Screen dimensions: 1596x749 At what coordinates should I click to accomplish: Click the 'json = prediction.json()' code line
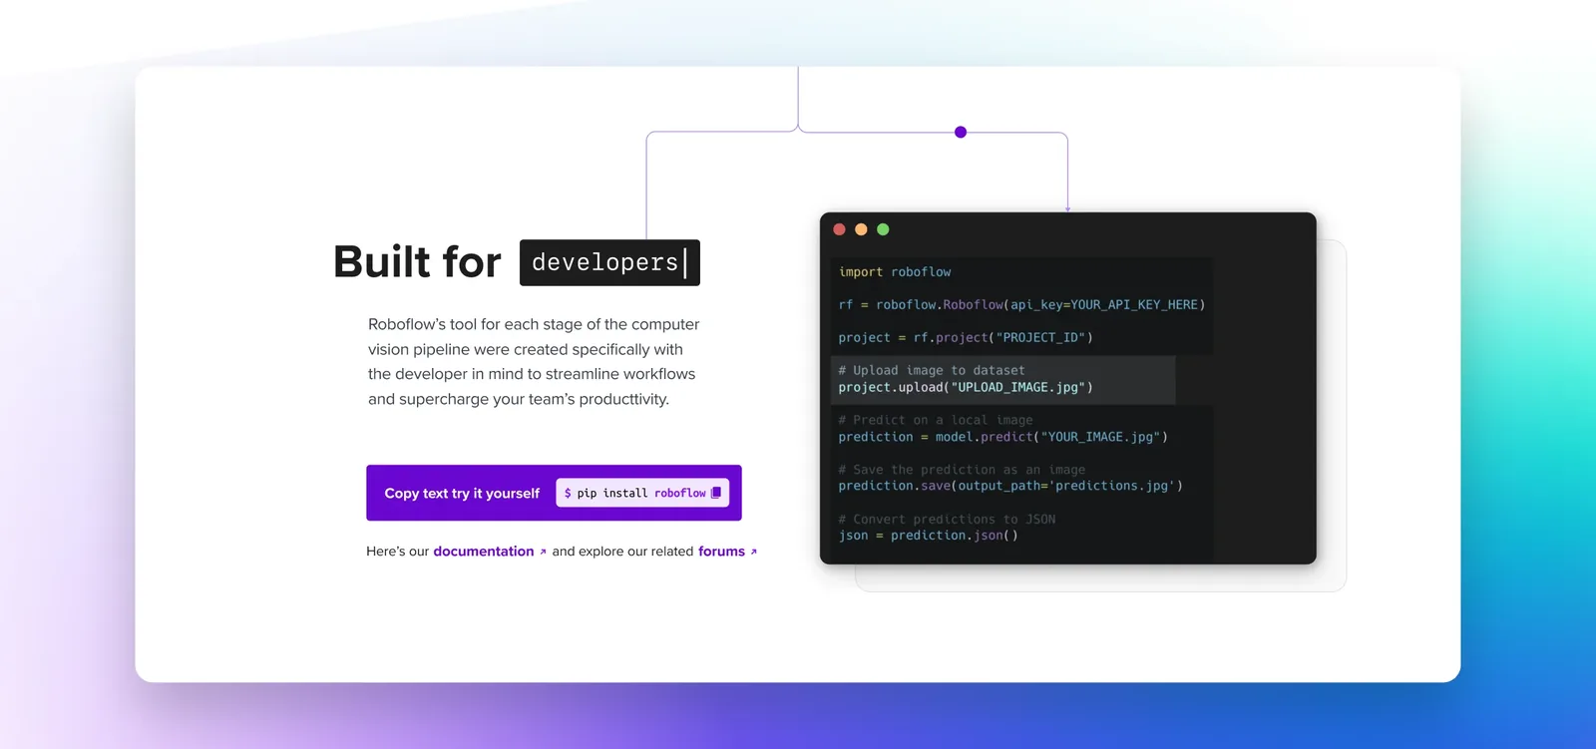pyautogui.click(x=929, y=536)
